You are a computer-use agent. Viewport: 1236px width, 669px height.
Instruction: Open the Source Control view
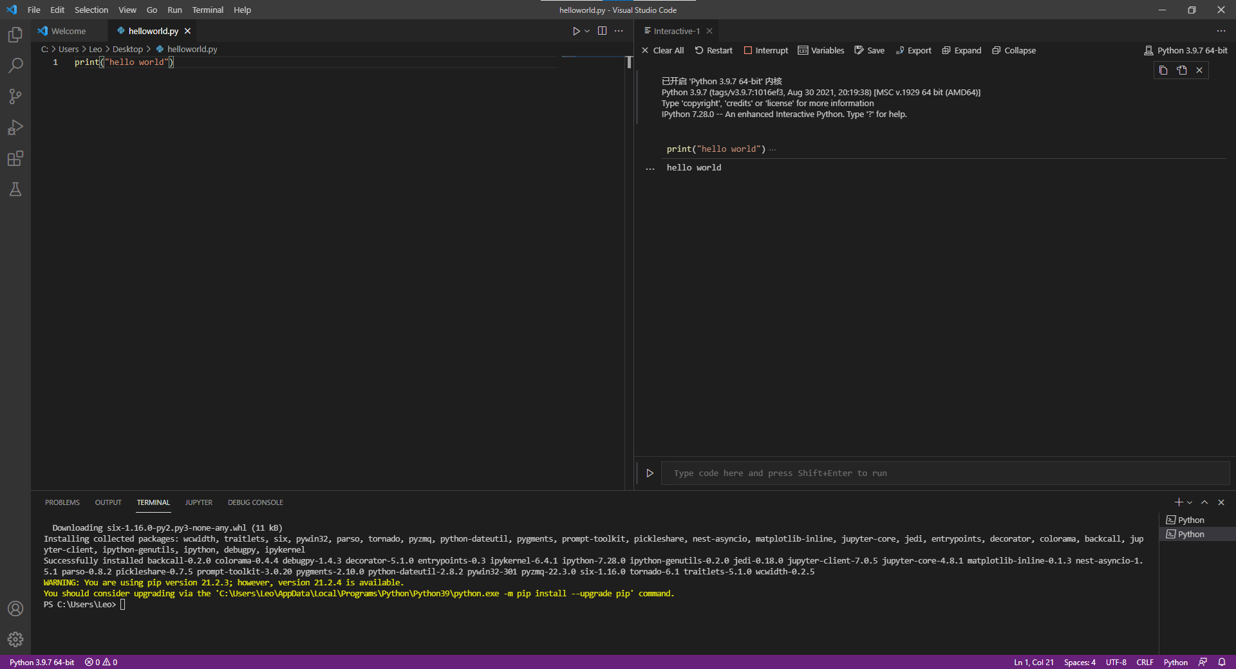click(15, 96)
